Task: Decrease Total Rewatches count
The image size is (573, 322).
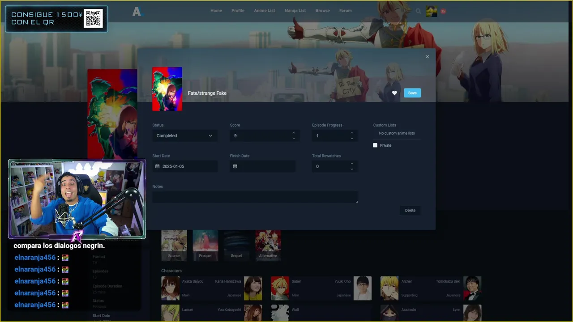Action: [352, 169]
